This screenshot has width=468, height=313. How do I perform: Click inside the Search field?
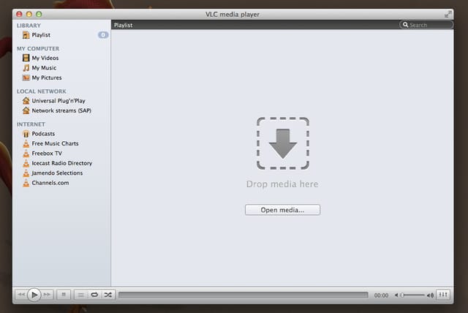tap(426, 25)
